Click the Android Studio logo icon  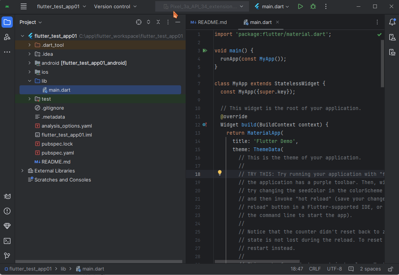[x=7, y=6]
